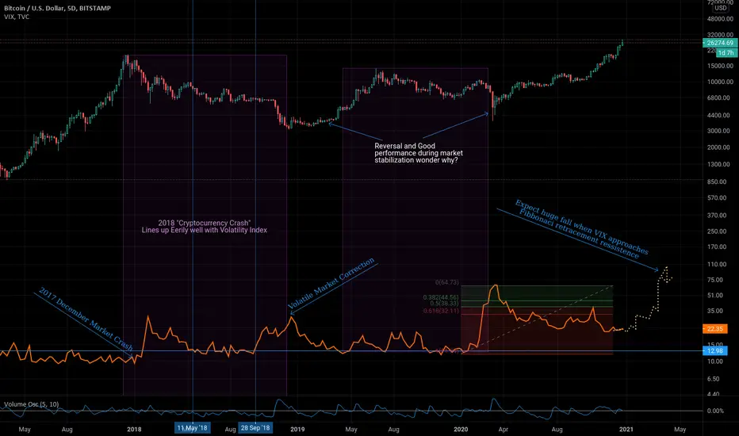The height and width of the screenshot is (436, 739).
Task: Select the Bitcoin / U.S. Dollar chart title
Action: coord(57,8)
